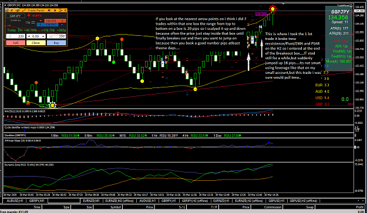Click the 0.05 lot size value
The width and height of the screenshot is (367, 213).
tap(36, 36)
